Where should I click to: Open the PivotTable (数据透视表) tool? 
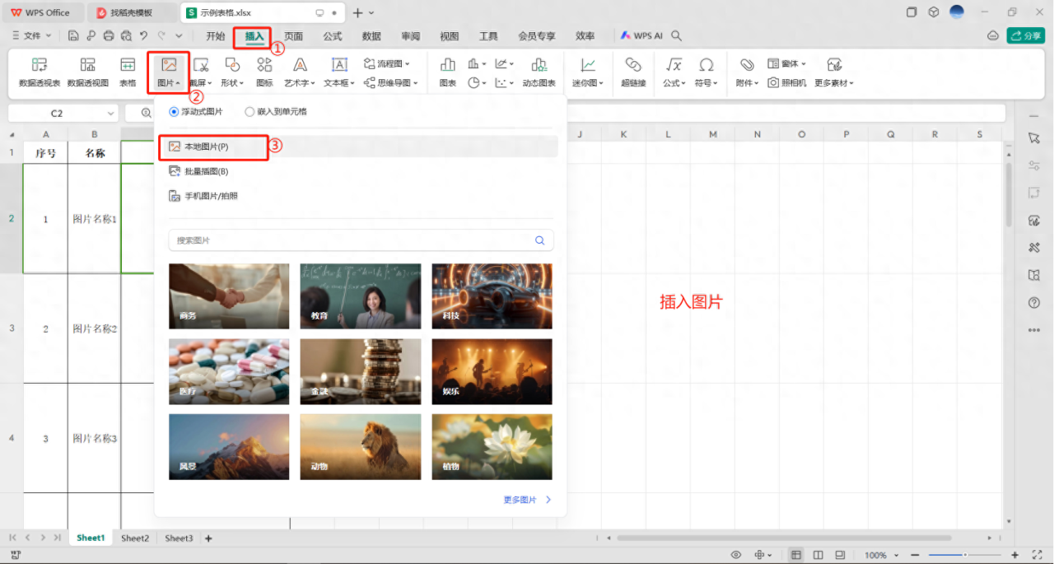click(39, 72)
